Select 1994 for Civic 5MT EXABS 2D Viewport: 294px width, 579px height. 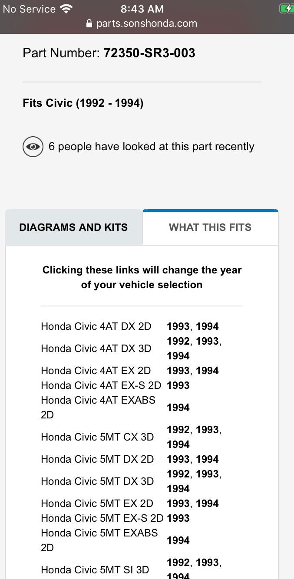coord(178,540)
